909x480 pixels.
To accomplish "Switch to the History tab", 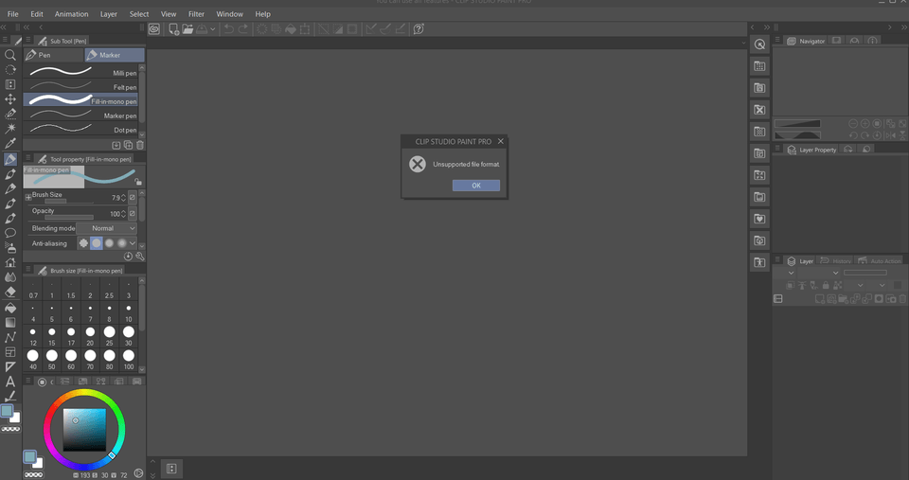I will (836, 261).
